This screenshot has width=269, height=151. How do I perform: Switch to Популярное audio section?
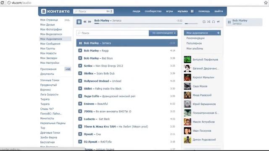pyautogui.click(x=194, y=43)
